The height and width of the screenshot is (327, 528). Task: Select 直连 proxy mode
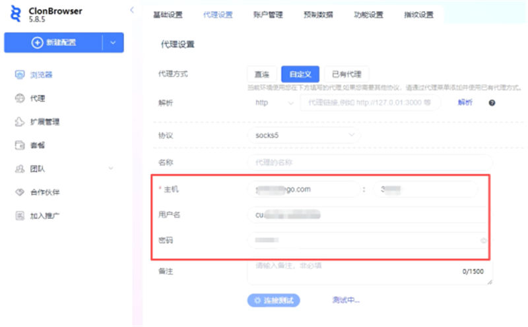click(x=262, y=74)
